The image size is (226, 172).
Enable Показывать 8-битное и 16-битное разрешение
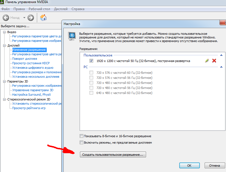[82, 136]
